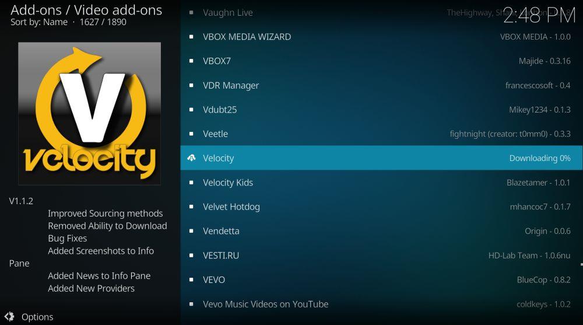Click the bullet icon beside Vendetta
This screenshot has height=325, width=583.
point(191,231)
